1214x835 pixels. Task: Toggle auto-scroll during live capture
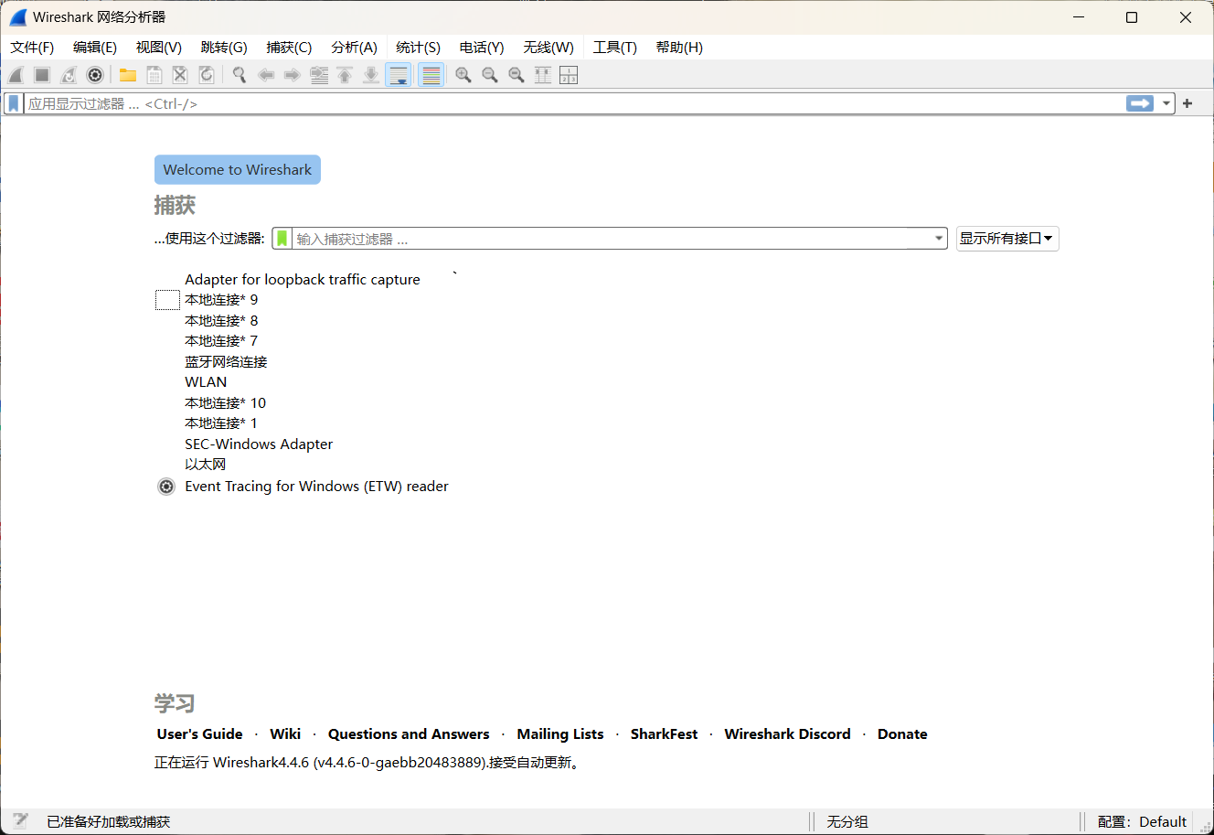point(399,75)
